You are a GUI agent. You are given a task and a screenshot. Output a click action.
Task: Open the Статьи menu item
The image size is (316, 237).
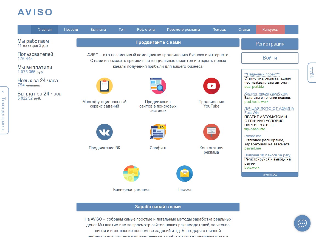pyautogui.click(x=244, y=30)
